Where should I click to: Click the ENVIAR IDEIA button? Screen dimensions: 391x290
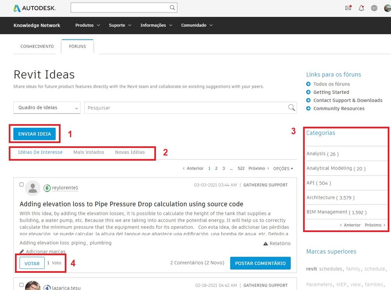click(34, 134)
